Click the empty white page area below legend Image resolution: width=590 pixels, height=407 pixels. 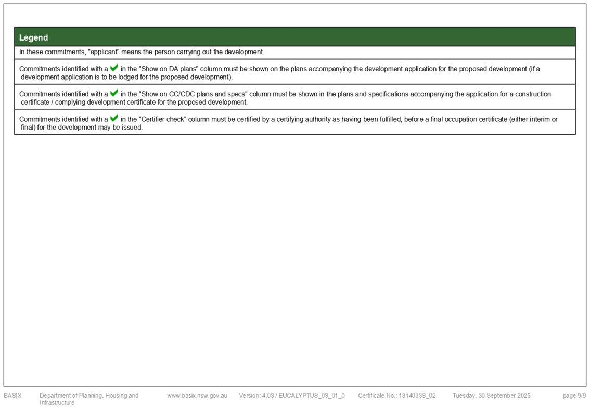[x=295, y=260]
